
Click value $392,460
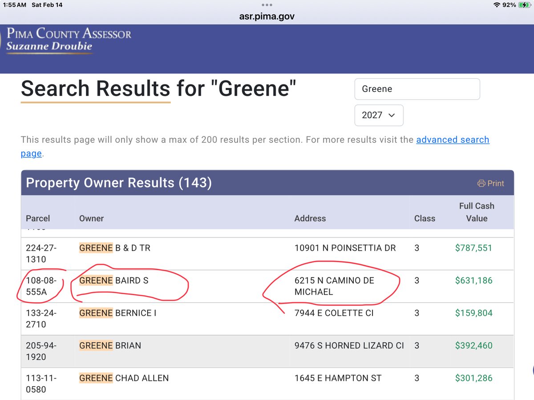click(473, 345)
